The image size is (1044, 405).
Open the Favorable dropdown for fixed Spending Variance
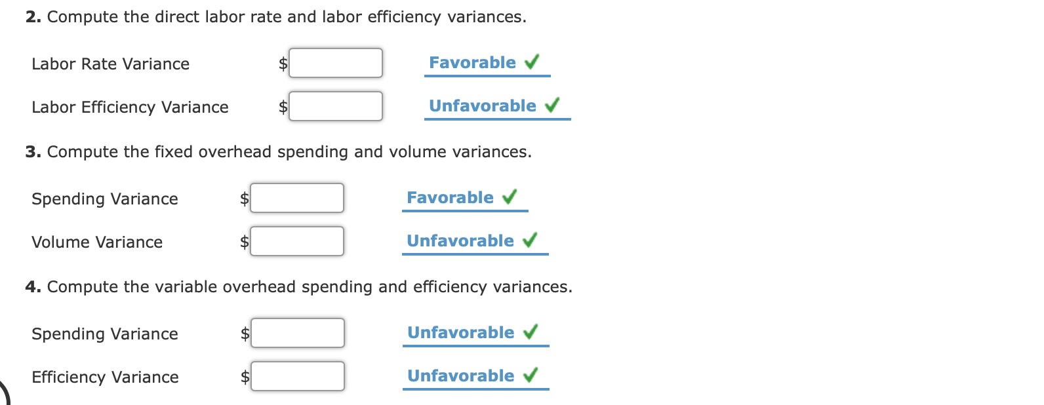coord(465,198)
